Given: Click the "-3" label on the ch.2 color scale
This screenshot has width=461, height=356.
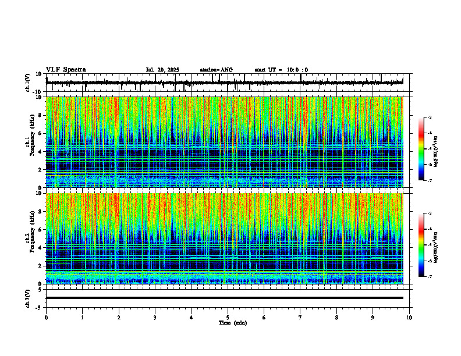Looking at the screenshot, I should [430, 213].
